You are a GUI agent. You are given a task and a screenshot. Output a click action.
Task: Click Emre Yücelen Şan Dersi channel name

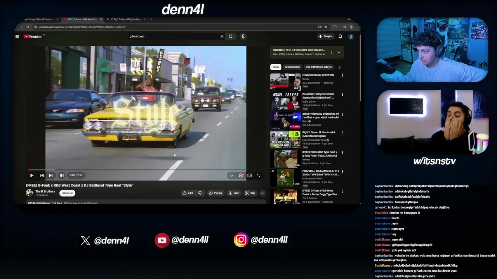tap(315, 140)
